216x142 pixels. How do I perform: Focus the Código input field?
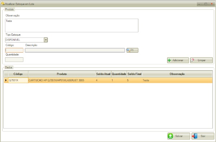coord(14,50)
